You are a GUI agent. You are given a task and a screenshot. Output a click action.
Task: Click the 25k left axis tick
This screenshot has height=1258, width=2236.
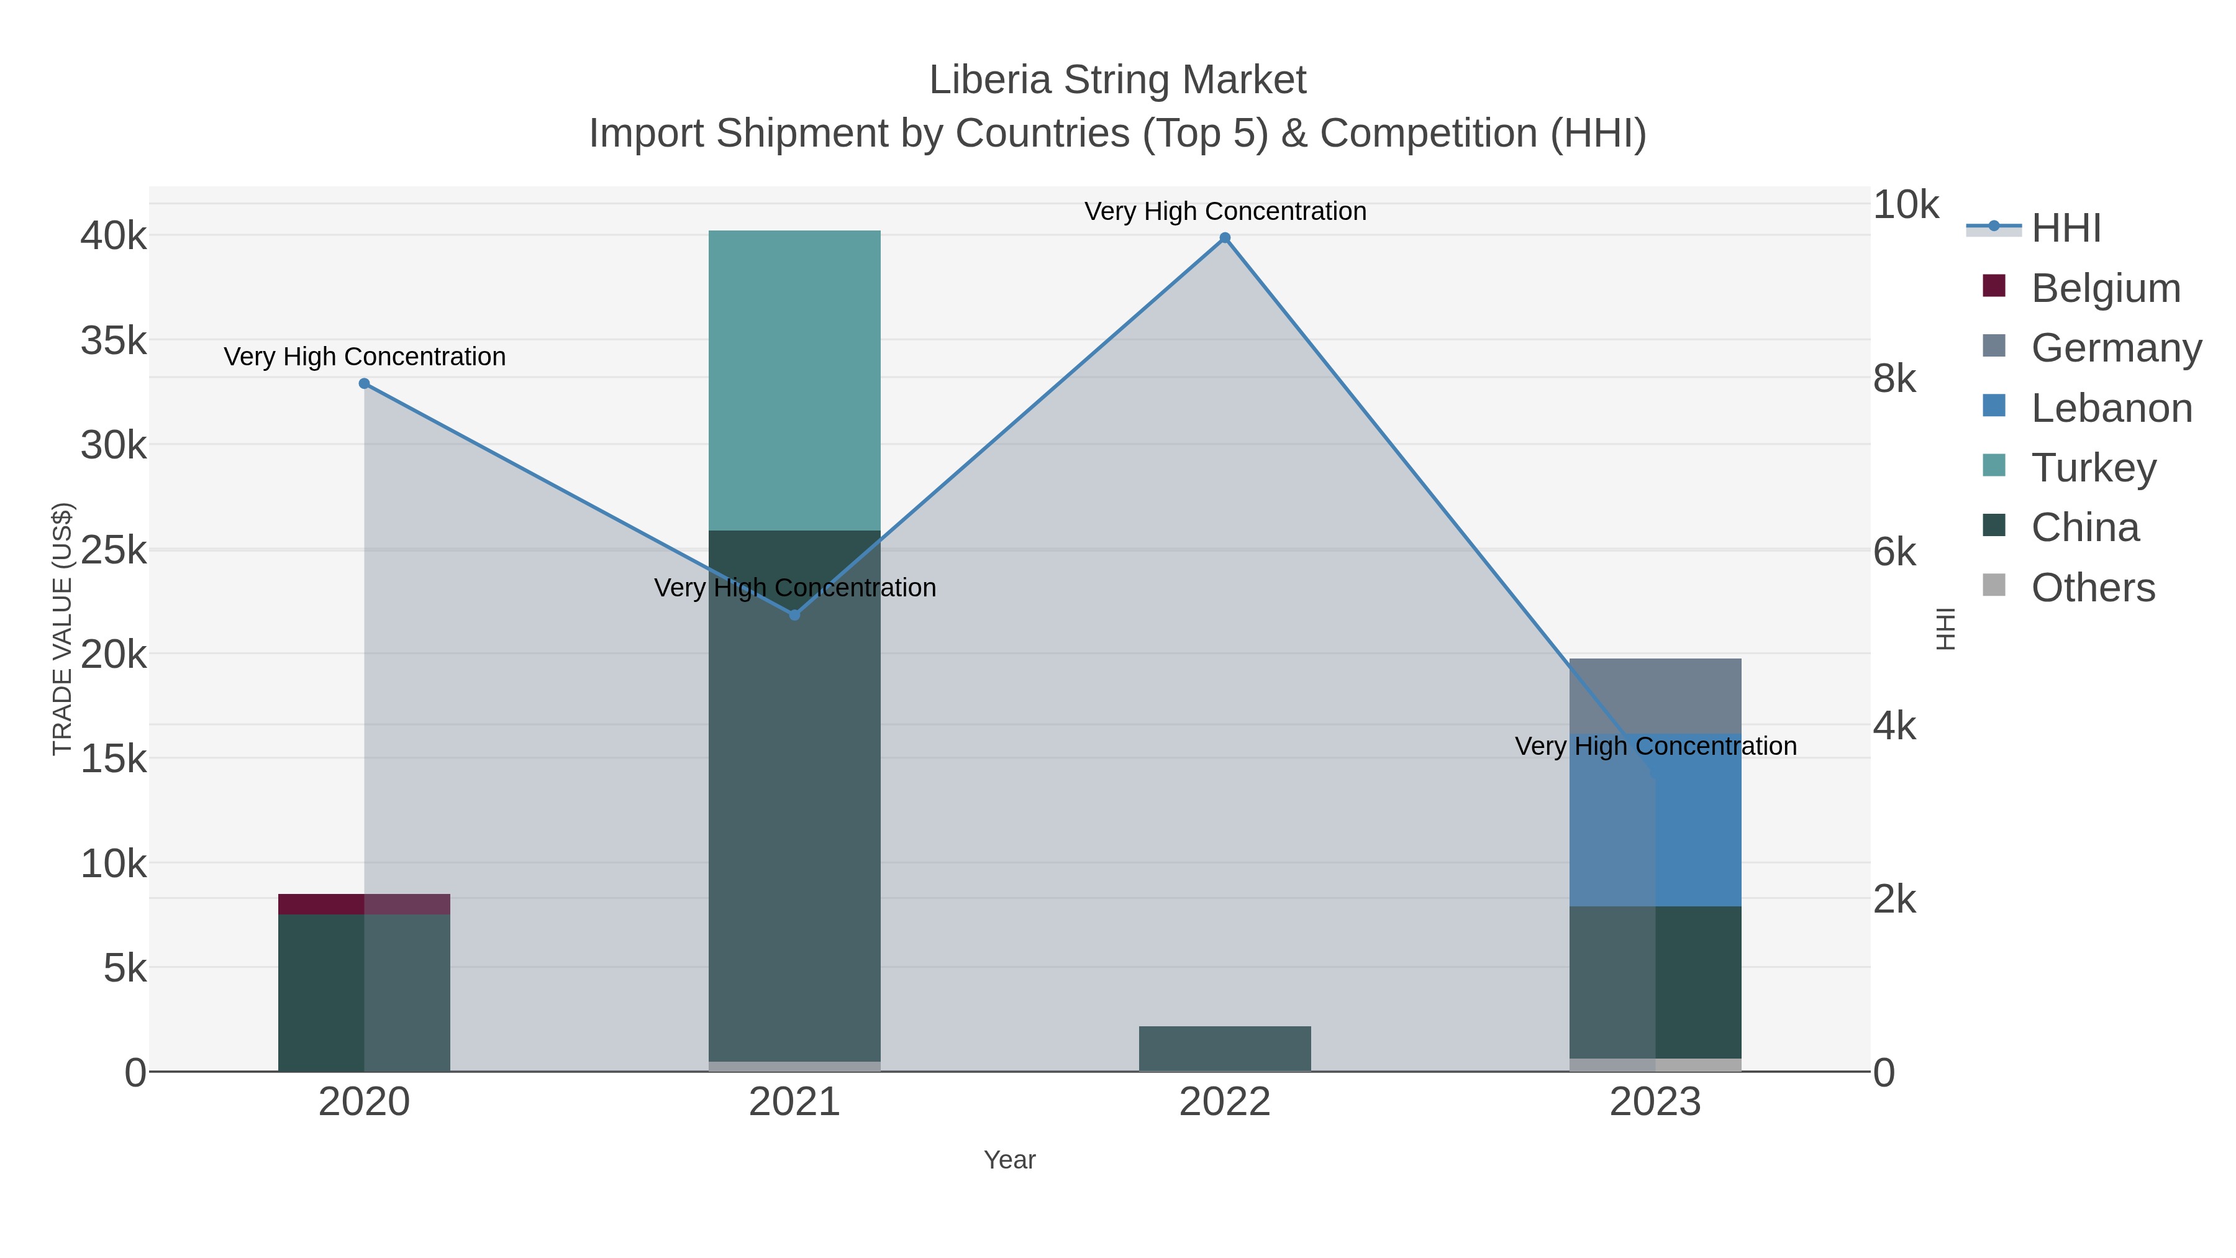114,550
